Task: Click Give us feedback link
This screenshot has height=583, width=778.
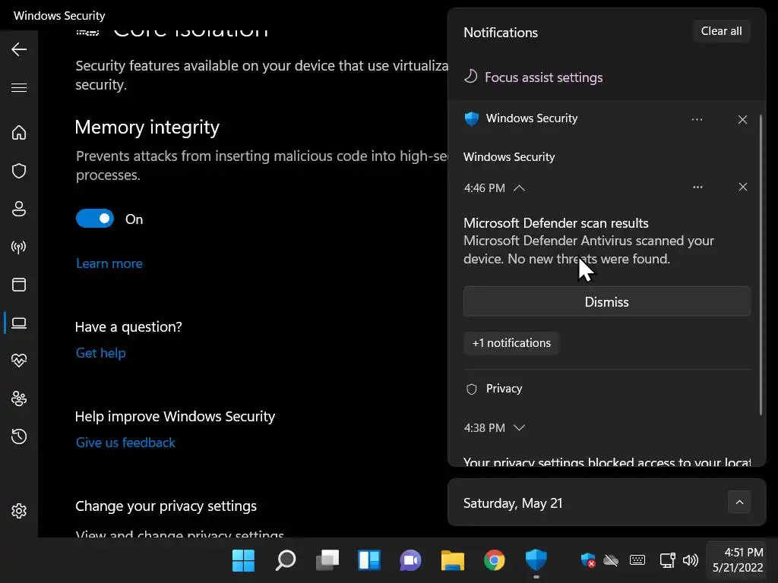Action: point(125,443)
